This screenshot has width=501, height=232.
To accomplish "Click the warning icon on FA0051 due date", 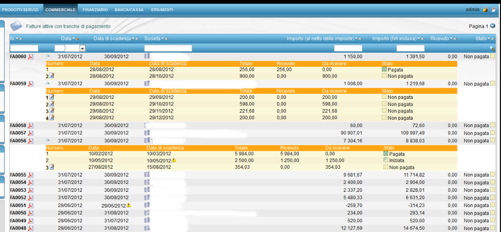I will click(129, 205).
